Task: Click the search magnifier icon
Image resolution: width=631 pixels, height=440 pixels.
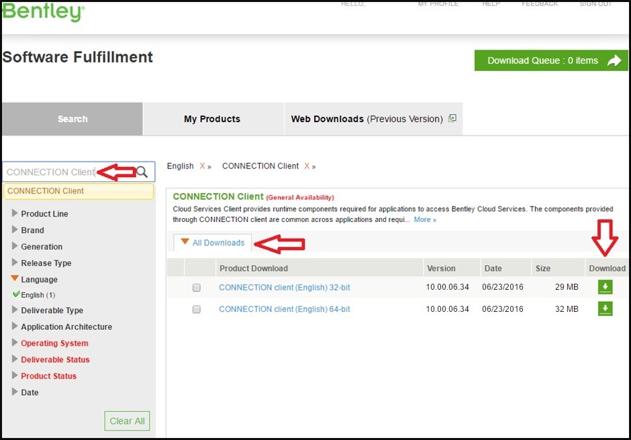Action: pos(142,172)
